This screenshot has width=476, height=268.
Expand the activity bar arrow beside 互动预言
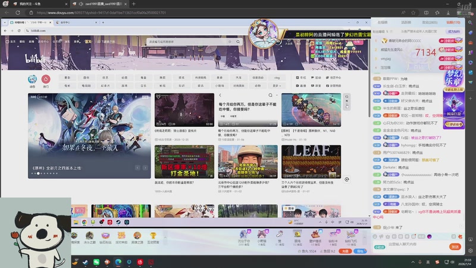click(165, 238)
